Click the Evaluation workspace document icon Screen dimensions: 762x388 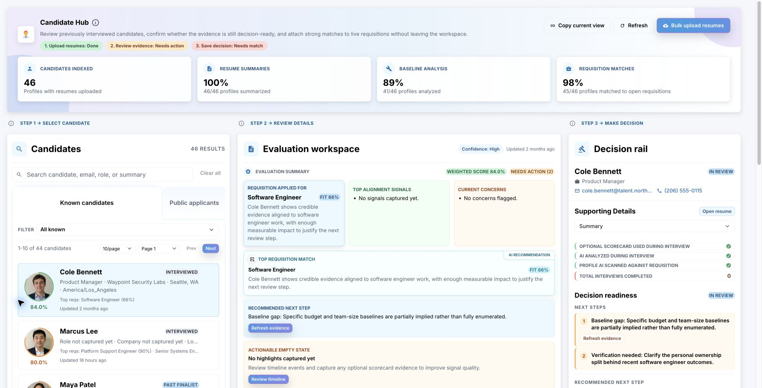pyautogui.click(x=251, y=149)
